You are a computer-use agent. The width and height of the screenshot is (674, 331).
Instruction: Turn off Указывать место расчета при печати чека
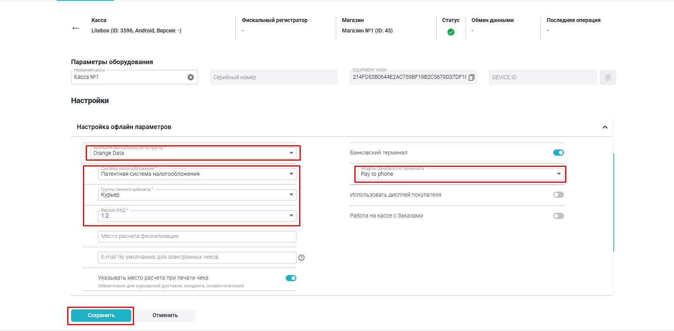(291, 278)
